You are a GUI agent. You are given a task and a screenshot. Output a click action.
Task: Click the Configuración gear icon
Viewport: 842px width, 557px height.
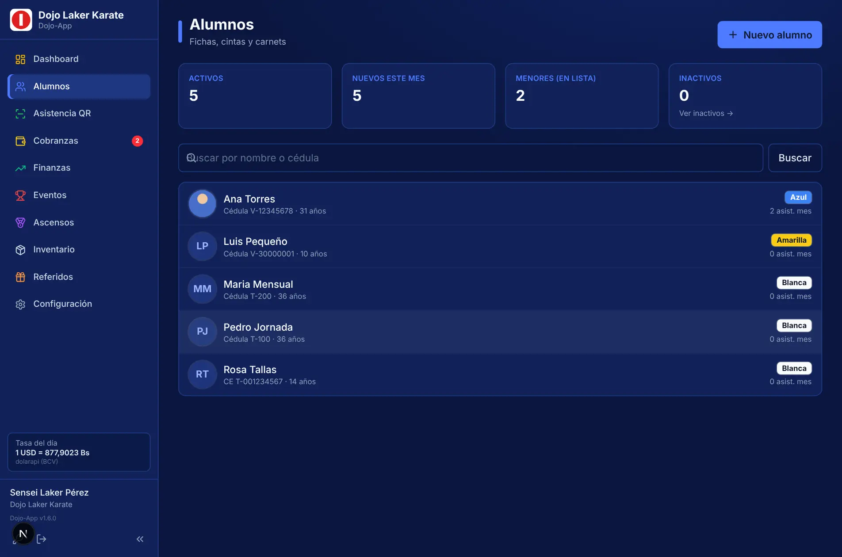point(20,304)
